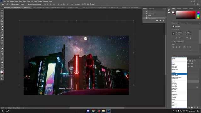Open the File menu

pos(5,1)
